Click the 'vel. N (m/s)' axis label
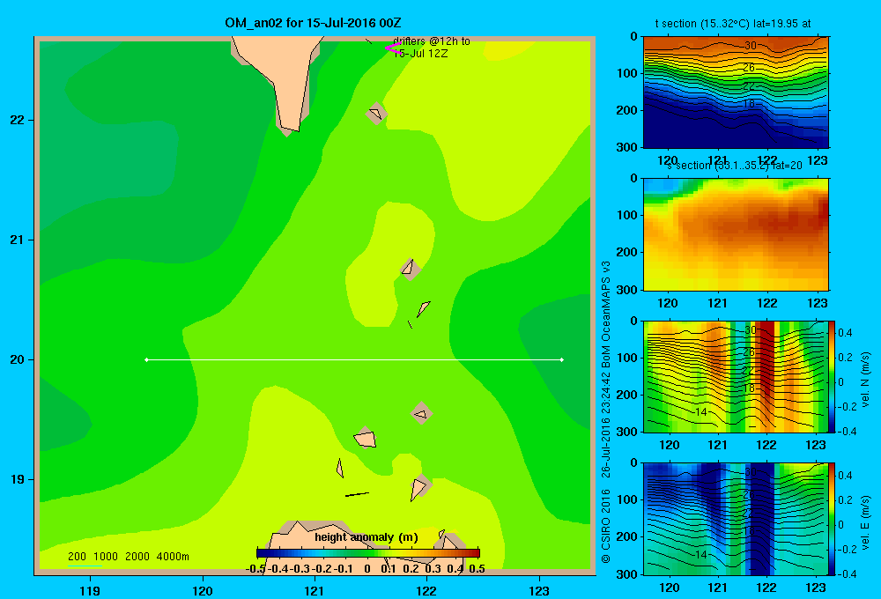The height and width of the screenshot is (599, 881). (865, 380)
